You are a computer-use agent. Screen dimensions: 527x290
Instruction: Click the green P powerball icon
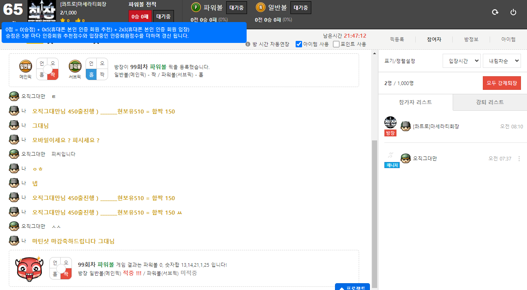[x=196, y=7]
